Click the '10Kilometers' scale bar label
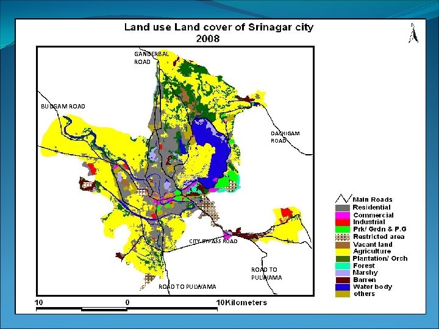Screen dimensions: 439x329 (242, 302)
